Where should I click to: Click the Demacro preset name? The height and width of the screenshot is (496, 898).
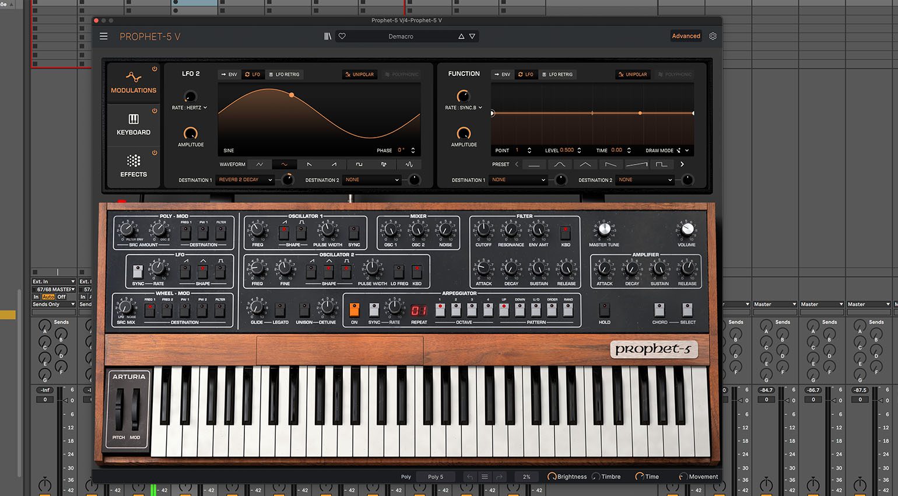click(401, 36)
